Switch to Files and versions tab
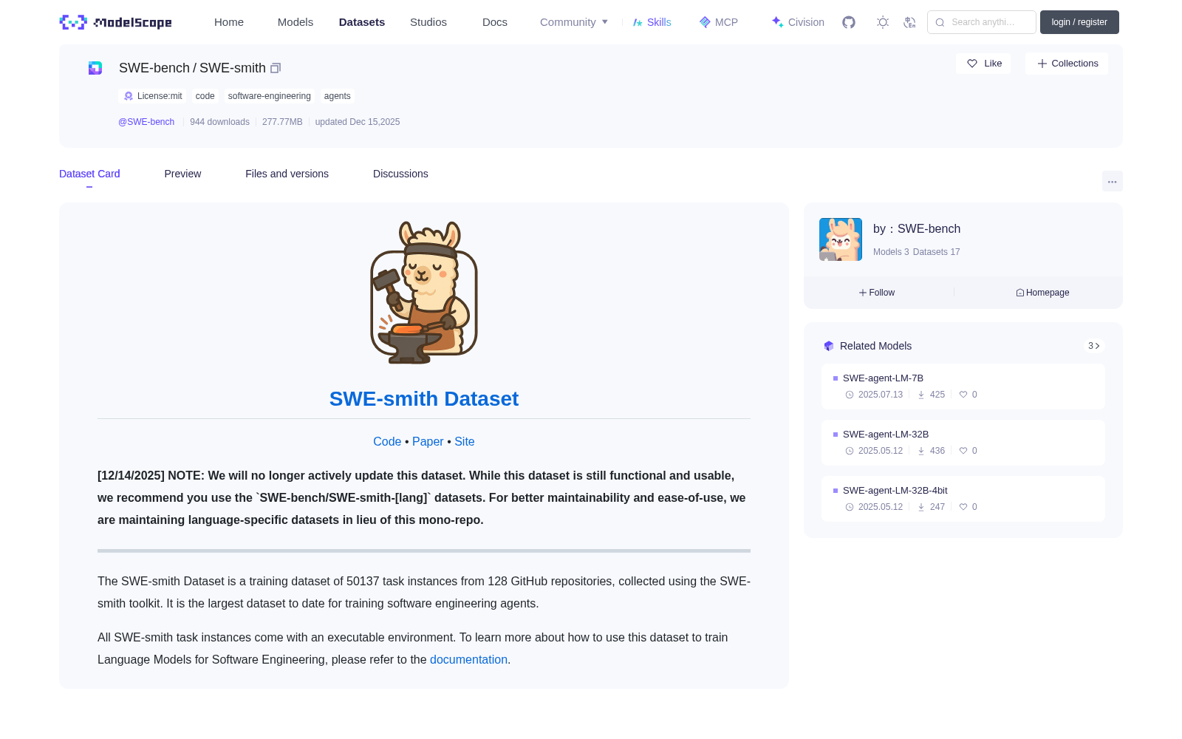Viewport: 1182px width, 739px height. coord(287,174)
